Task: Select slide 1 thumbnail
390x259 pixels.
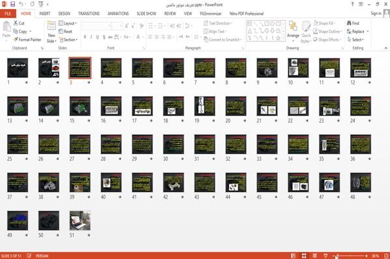Action: (x=18, y=68)
